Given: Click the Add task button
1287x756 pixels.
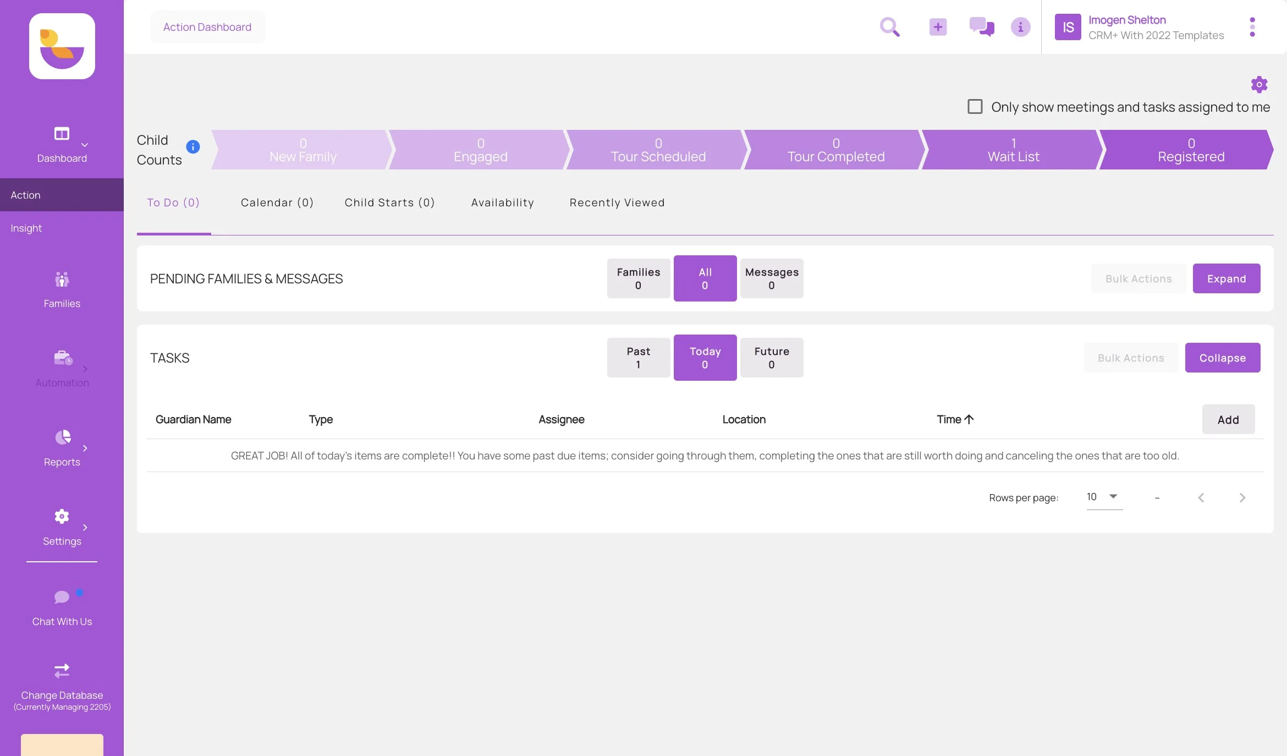Looking at the screenshot, I should coord(1228,419).
